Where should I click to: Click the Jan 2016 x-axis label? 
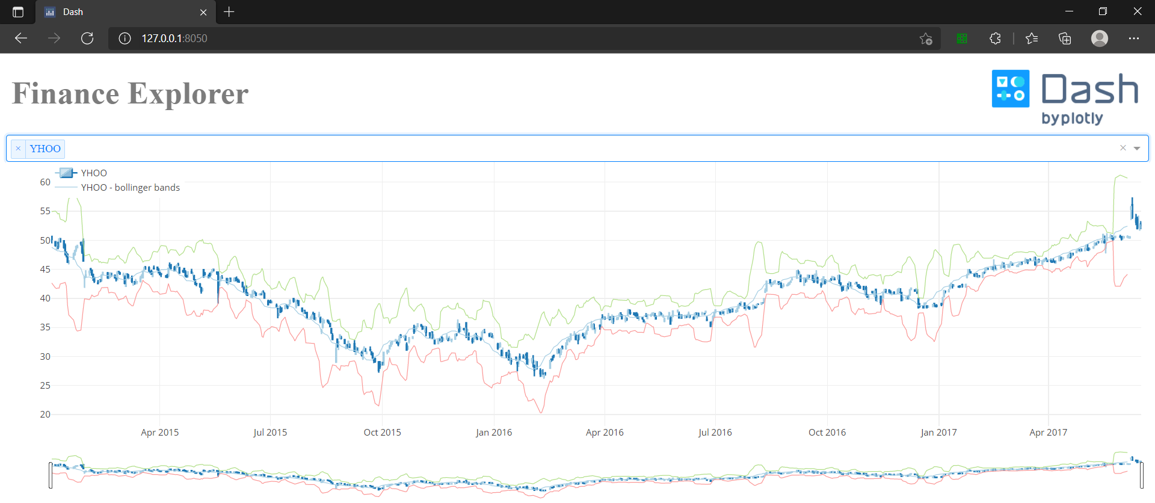pyautogui.click(x=494, y=433)
